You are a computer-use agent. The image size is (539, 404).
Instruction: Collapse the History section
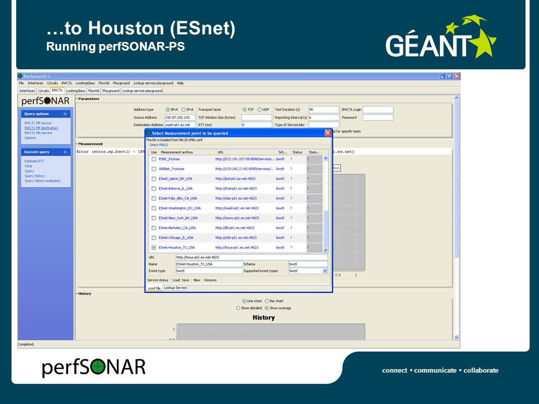tap(77, 294)
